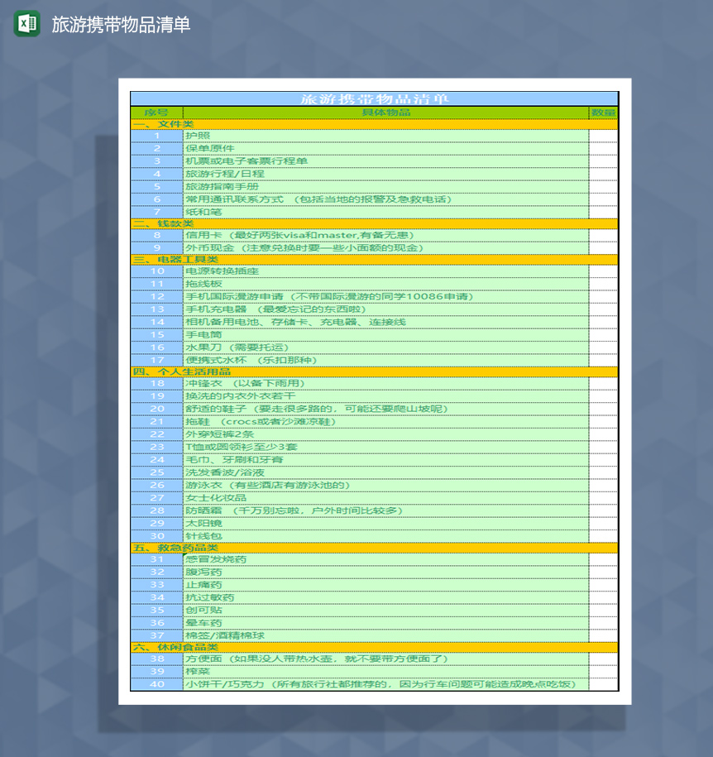This screenshot has height=757, width=713.
Task: Select the 五、救急药品类 category row
Action: tap(374, 548)
